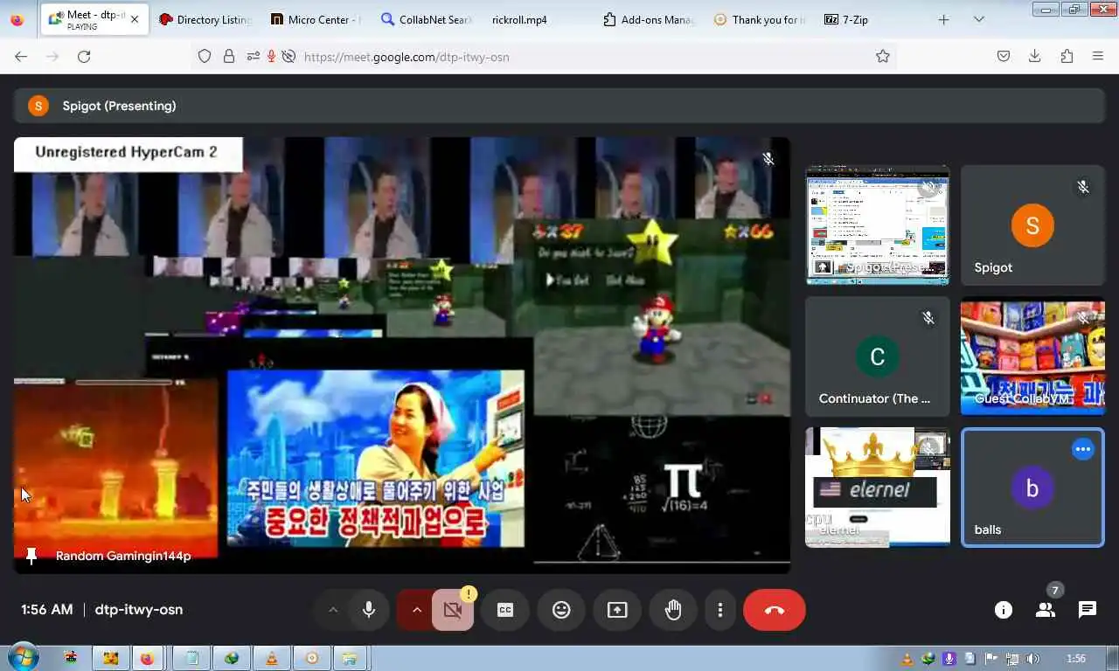Toggle the microphone in Meet controls
This screenshot has width=1119, height=671.
pyautogui.click(x=369, y=610)
